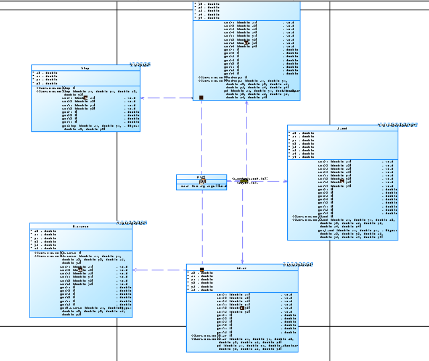
Task: Click the orange-black handle on the bottom-center class header
Action: point(202,269)
